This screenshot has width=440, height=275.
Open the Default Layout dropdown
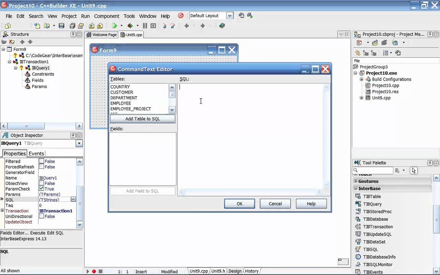click(x=230, y=16)
